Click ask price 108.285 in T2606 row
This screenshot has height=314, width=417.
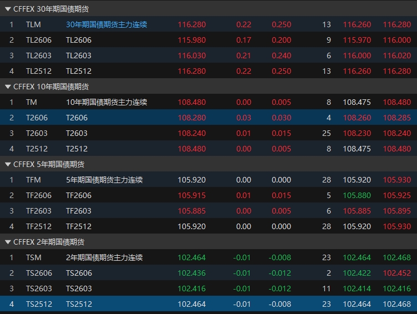point(397,118)
